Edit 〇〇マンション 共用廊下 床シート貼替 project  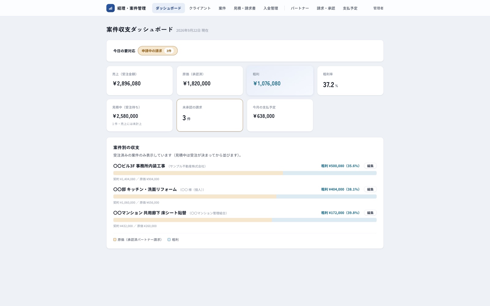(x=370, y=213)
